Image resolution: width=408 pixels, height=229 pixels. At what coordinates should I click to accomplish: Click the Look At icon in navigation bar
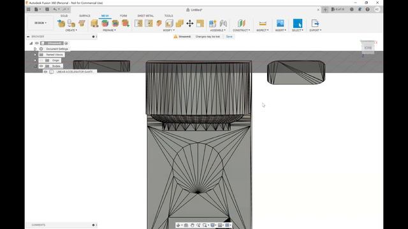pos(186,225)
